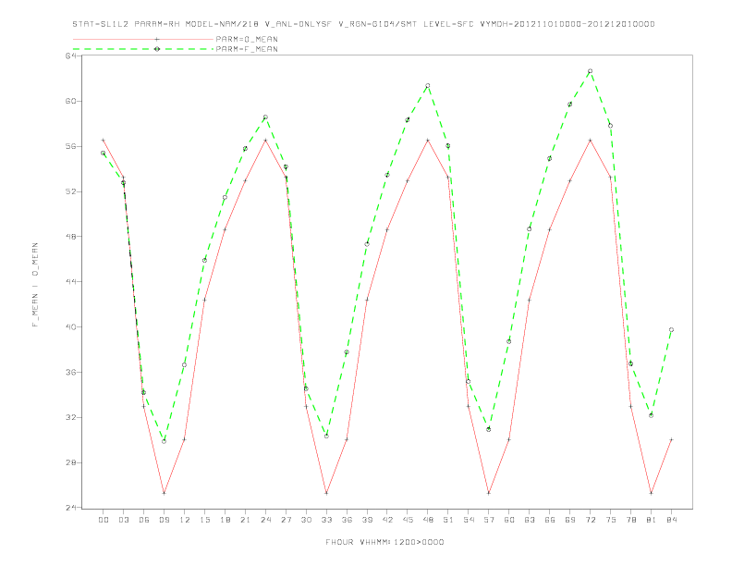Screen dimensions: 732x566
Task: Click the x-axis tick label 27
Action: coord(286,520)
